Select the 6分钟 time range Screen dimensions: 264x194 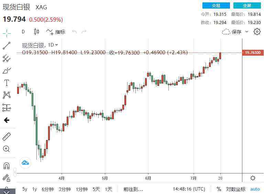tap(48, 189)
